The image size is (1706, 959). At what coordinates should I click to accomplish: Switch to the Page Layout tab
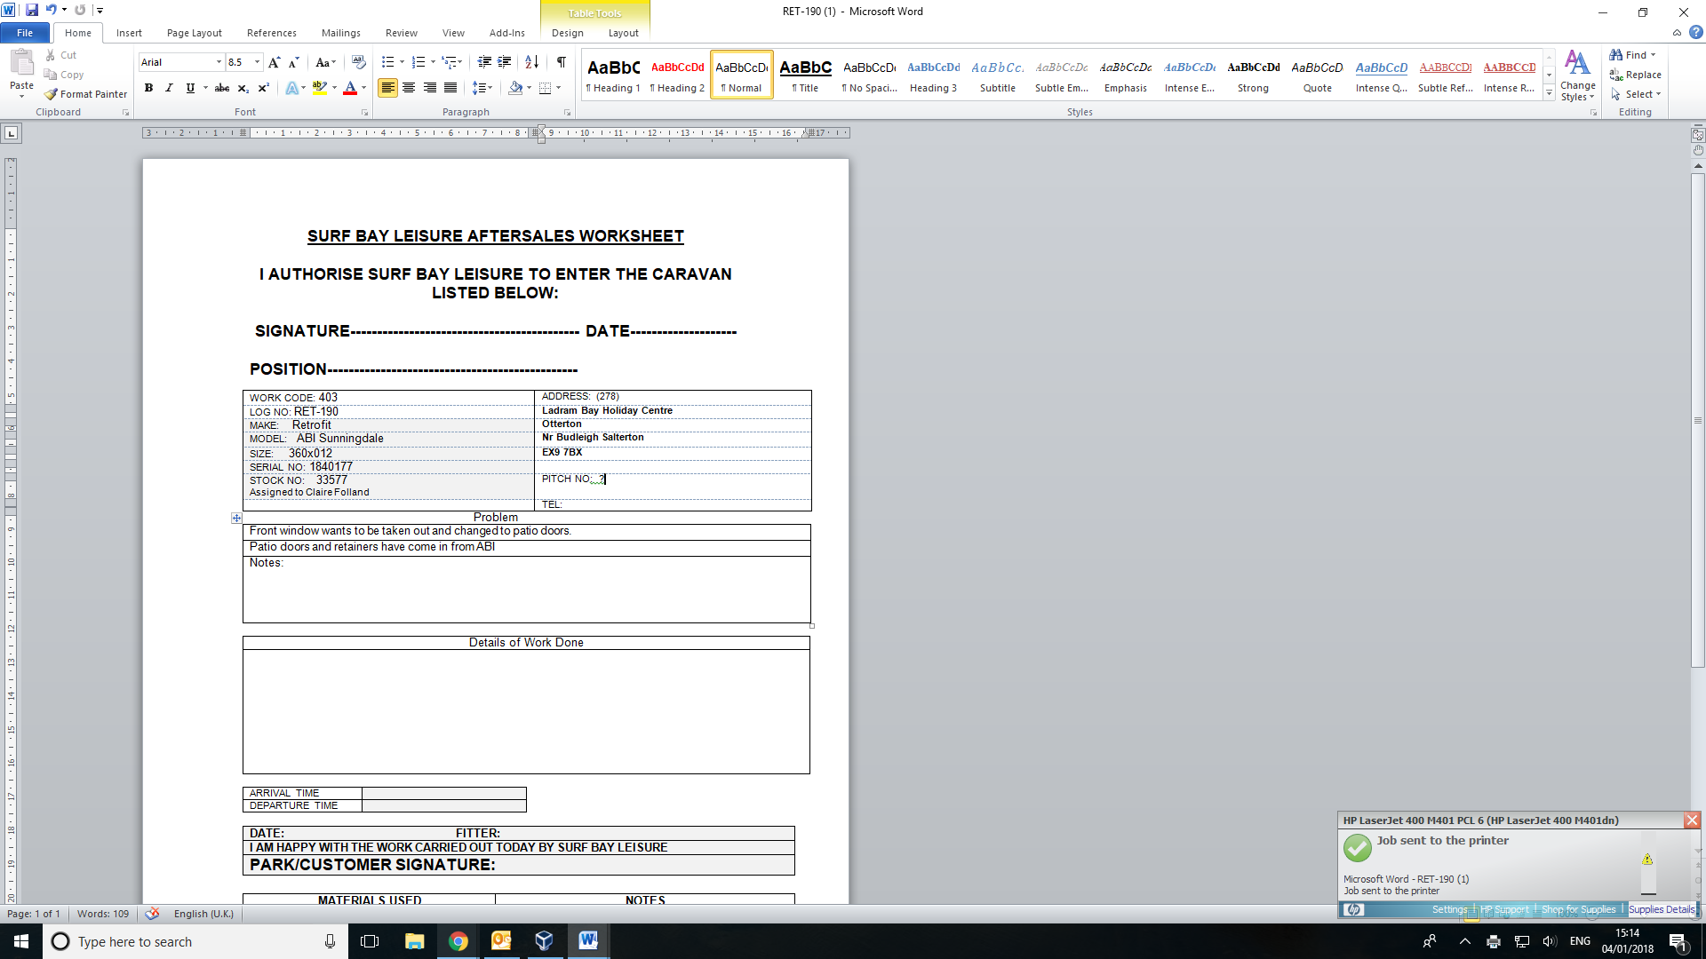click(194, 33)
